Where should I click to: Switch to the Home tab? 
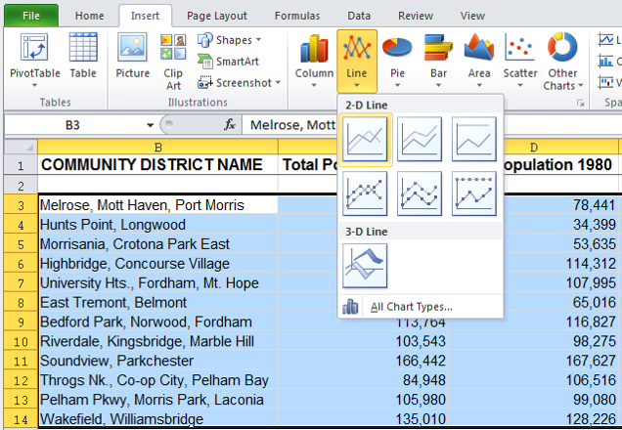pyautogui.click(x=90, y=16)
